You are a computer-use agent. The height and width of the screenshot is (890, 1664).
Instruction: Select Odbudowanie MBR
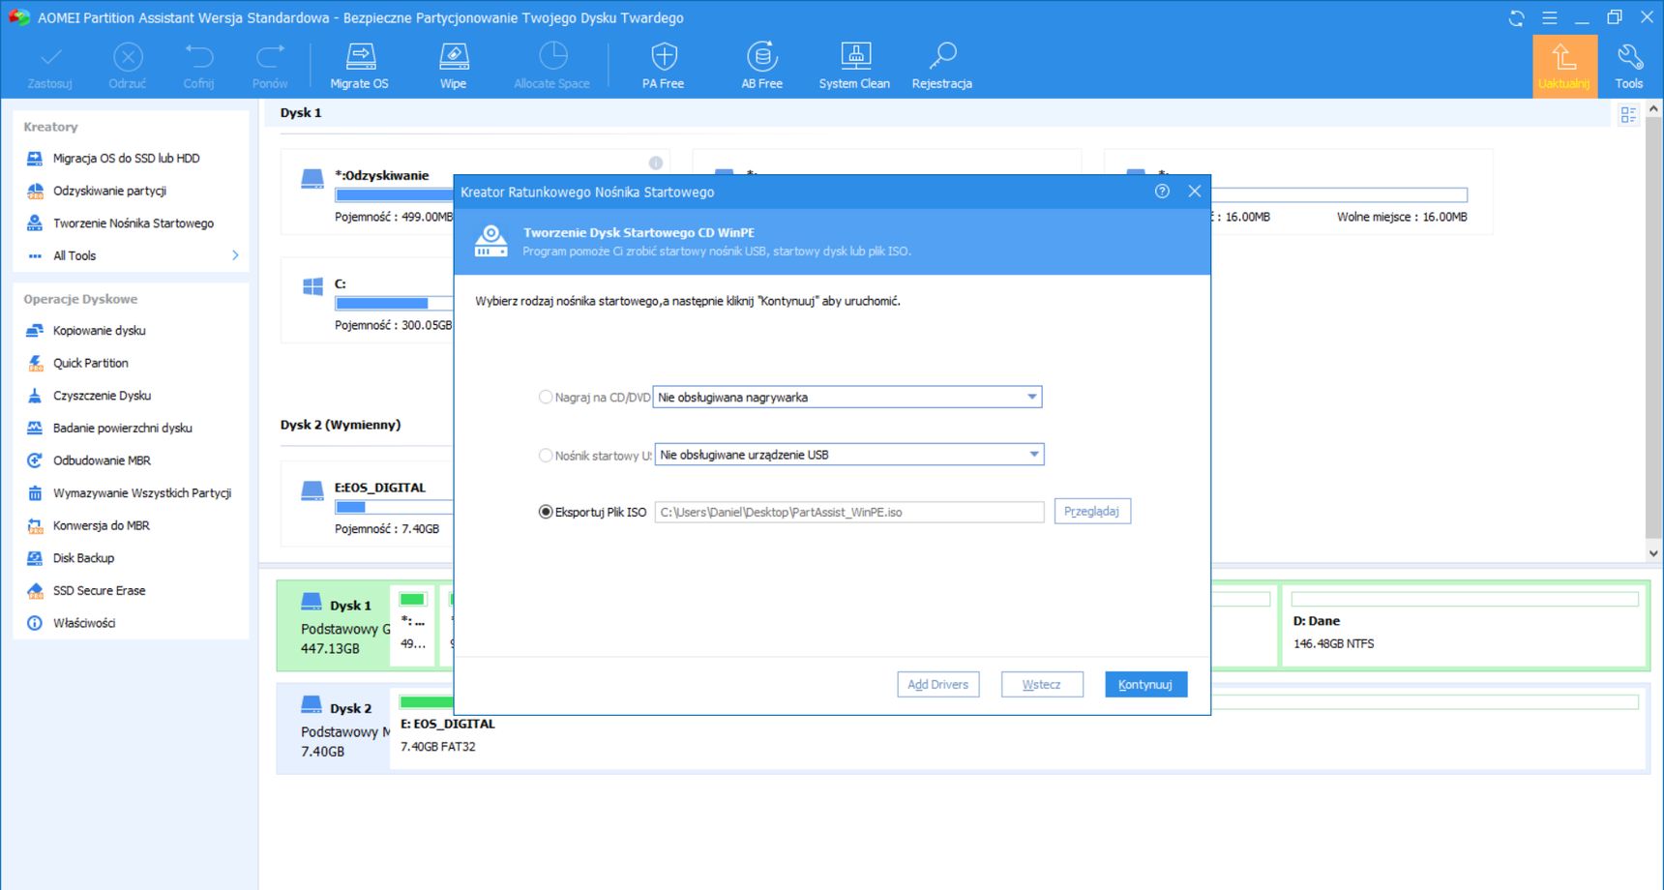point(102,460)
